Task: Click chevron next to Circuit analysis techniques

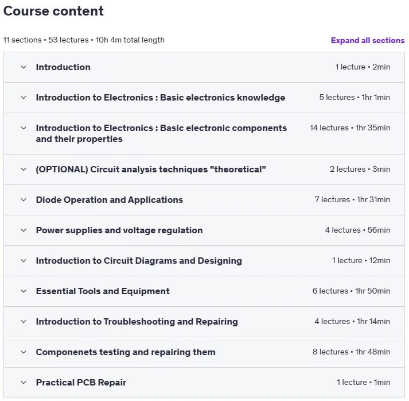Action: (24, 169)
